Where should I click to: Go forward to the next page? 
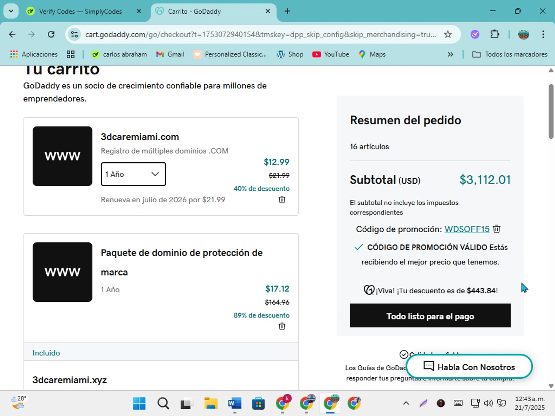tap(31, 34)
